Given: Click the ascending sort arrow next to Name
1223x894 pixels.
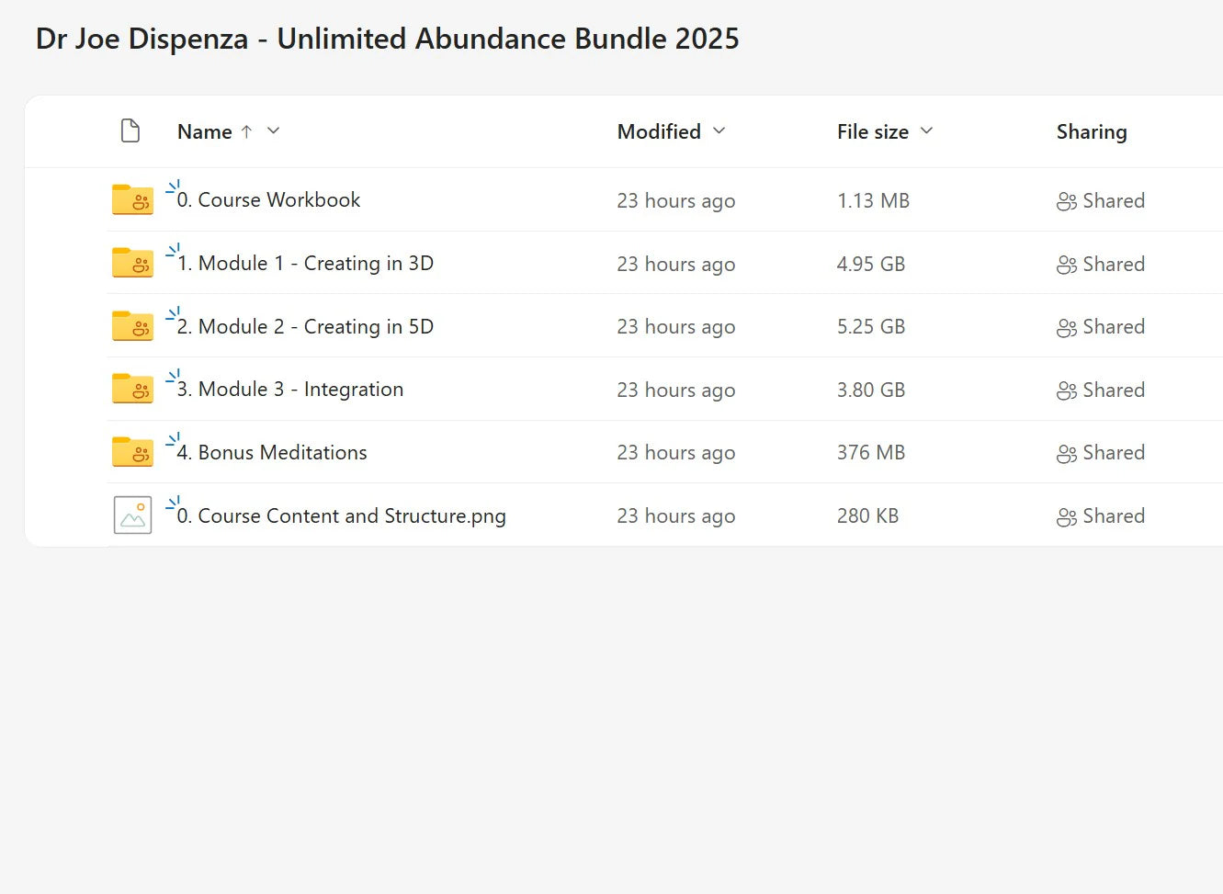Looking at the screenshot, I should click(x=244, y=131).
